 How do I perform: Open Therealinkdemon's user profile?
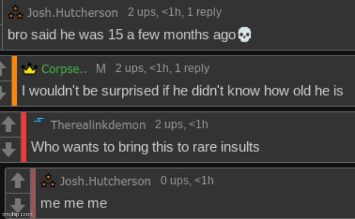pos(98,125)
